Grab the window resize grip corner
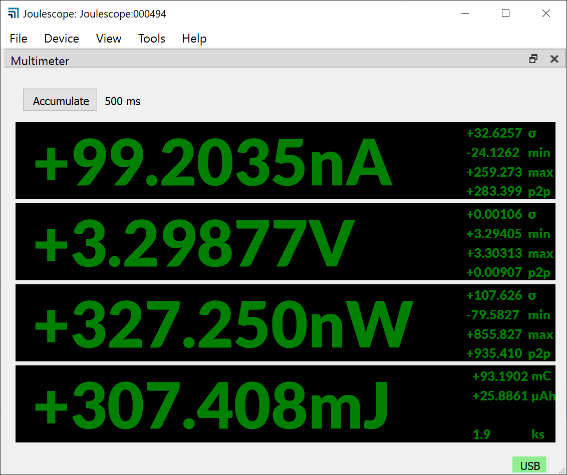Image resolution: width=567 pixels, height=475 pixels. coord(561,469)
